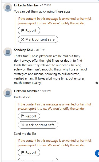Open LinkedIn Member name at 7:46 PM
This screenshot has width=99, height=162.
coord(26,91)
